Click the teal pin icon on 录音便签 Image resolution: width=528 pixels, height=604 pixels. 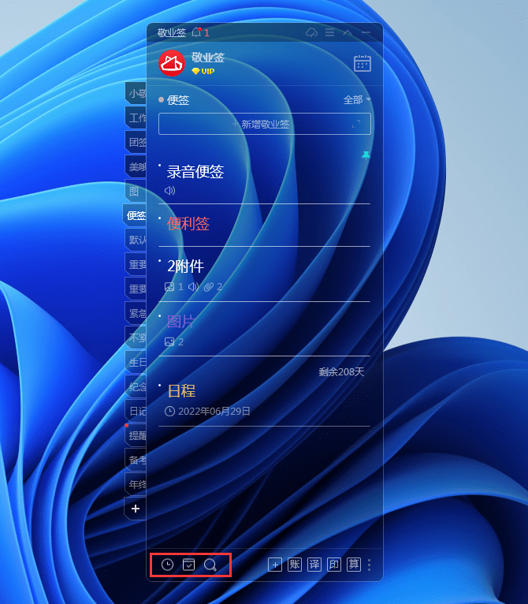(366, 155)
